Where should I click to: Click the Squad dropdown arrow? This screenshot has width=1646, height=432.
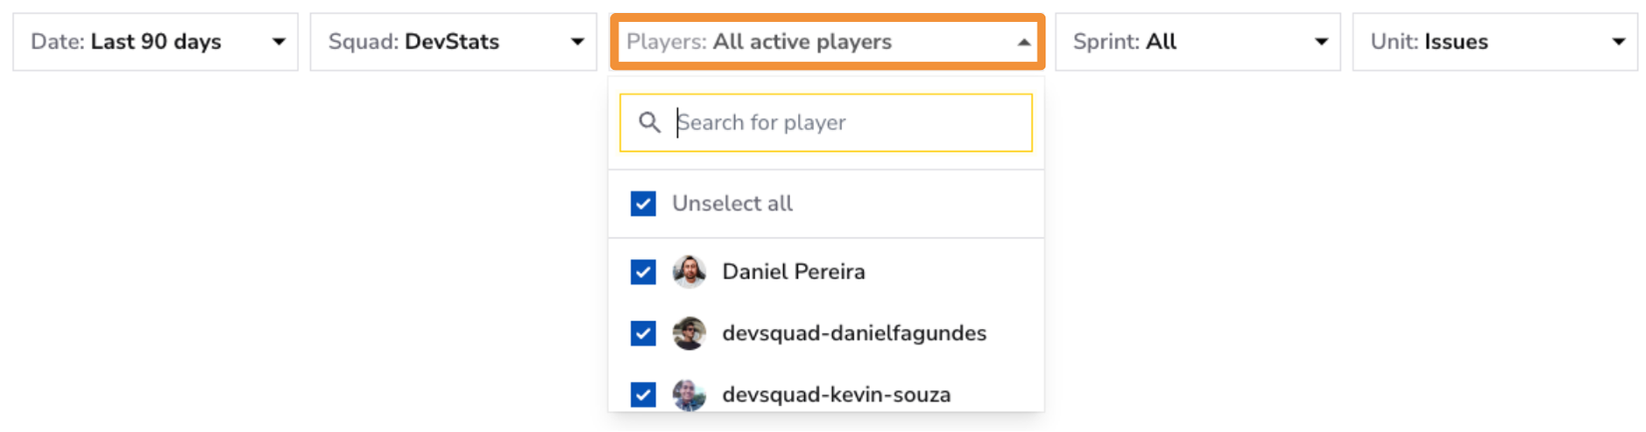(x=577, y=42)
